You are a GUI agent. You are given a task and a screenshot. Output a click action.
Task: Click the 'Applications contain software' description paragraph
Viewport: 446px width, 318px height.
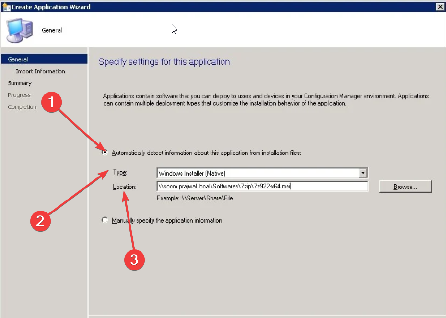pos(266,100)
